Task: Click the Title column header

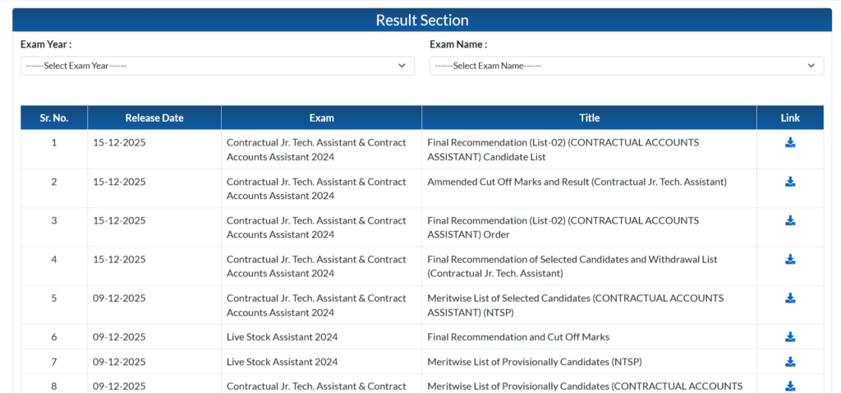Action: (x=589, y=118)
